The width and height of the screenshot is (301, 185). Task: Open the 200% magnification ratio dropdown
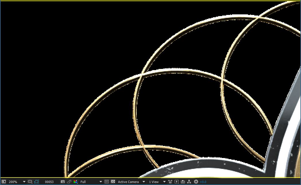(x=17, y=182)
